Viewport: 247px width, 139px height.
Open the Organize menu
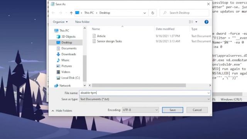60,22
